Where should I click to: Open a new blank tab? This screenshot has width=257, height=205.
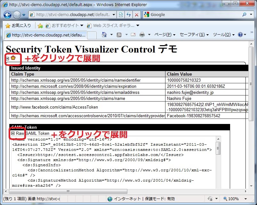coord(92,35)
